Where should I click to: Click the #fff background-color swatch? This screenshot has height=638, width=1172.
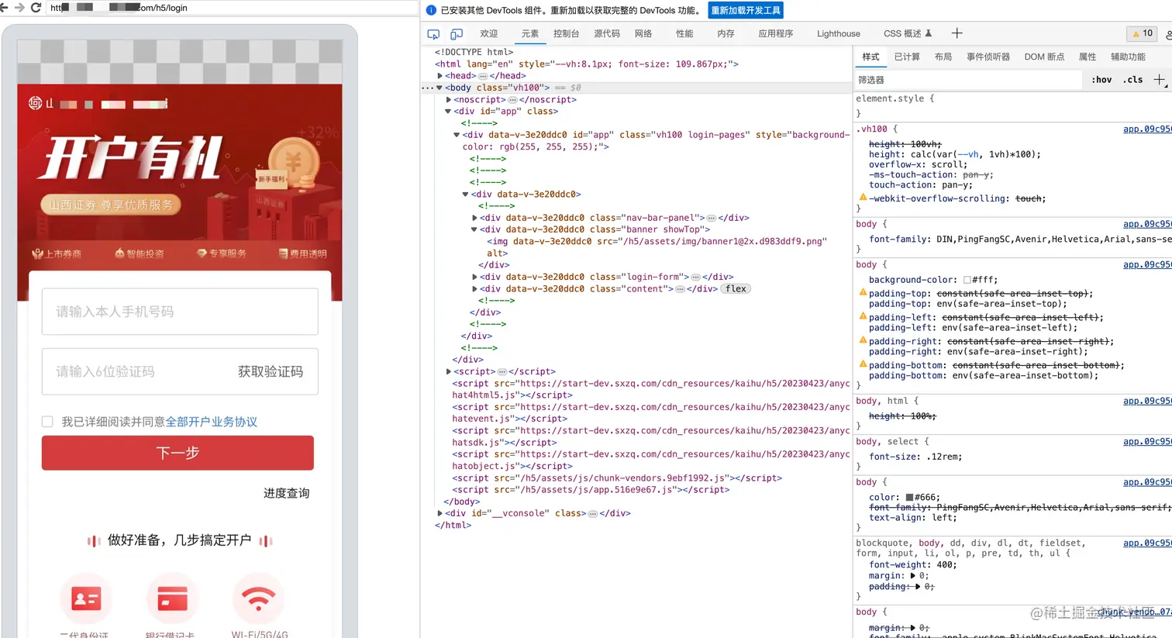(967, 280)
